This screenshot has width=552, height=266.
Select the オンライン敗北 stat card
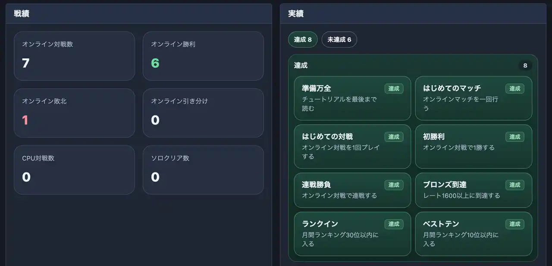(74, 113)
